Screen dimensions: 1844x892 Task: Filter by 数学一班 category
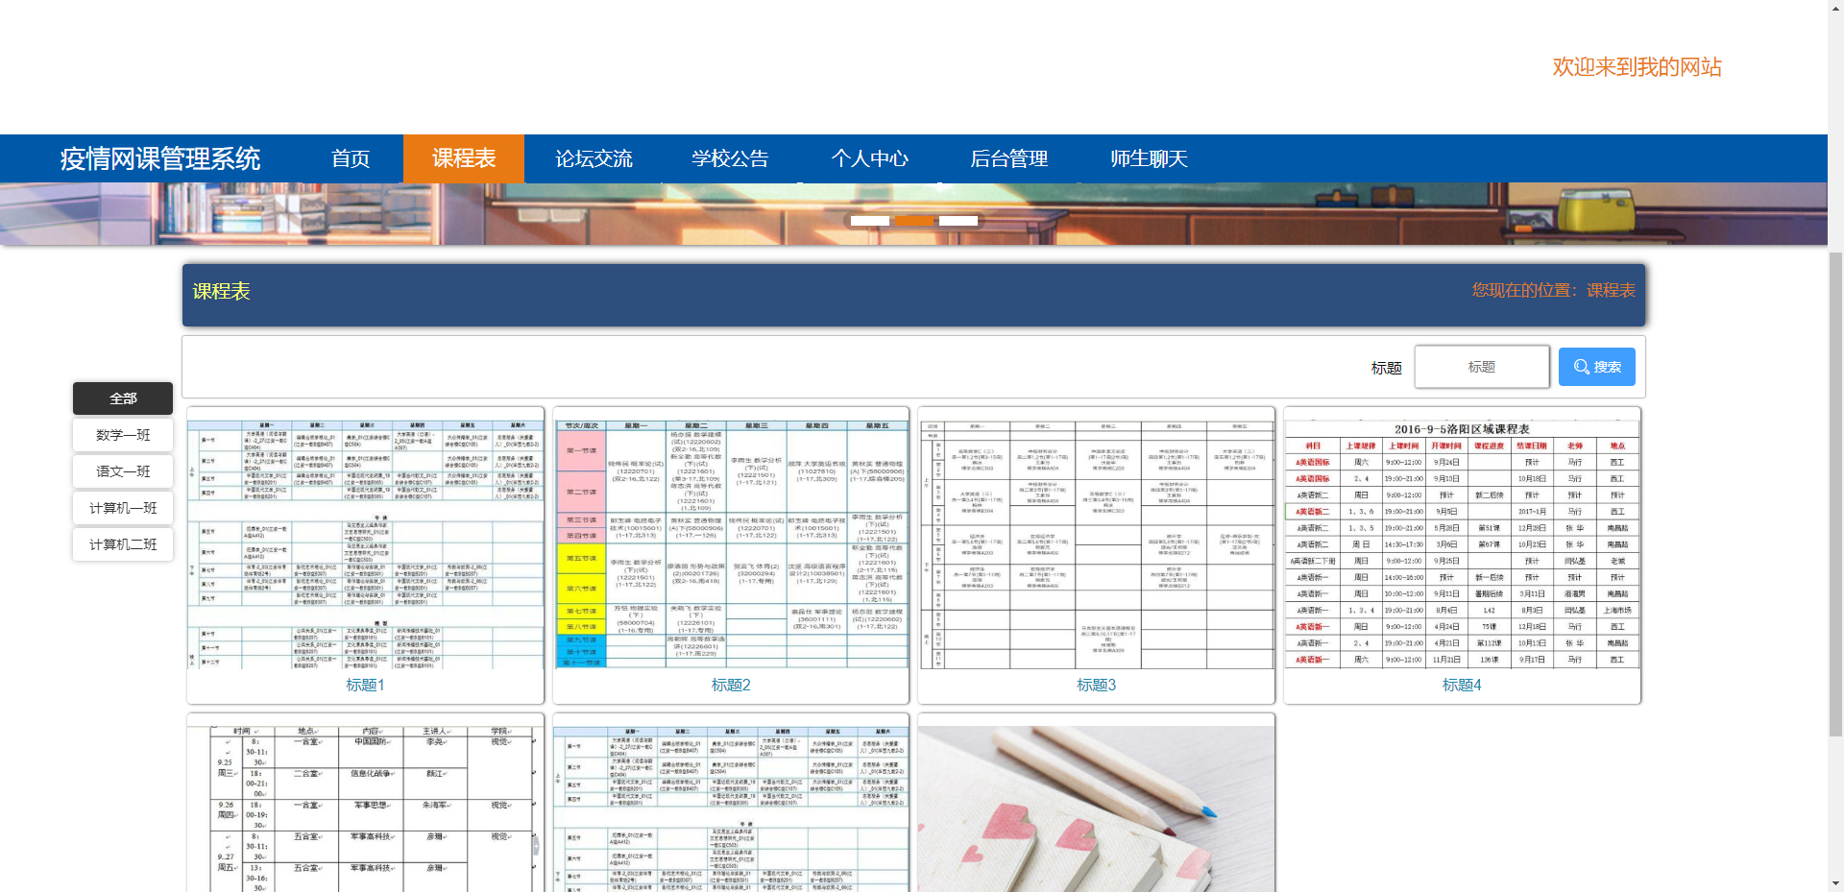click(123, 435)
